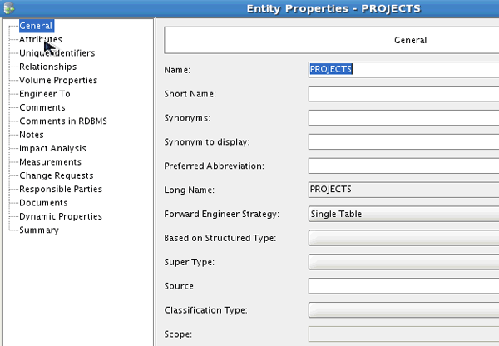This screenshot has width=499, height=346.
Task: Open the Responsible Parties page
Action: click(x=61, y=189)
